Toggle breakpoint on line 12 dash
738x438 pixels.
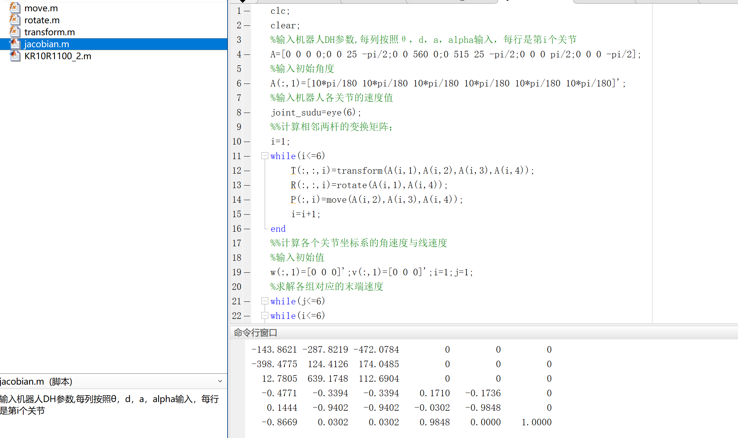click(247, 171)
